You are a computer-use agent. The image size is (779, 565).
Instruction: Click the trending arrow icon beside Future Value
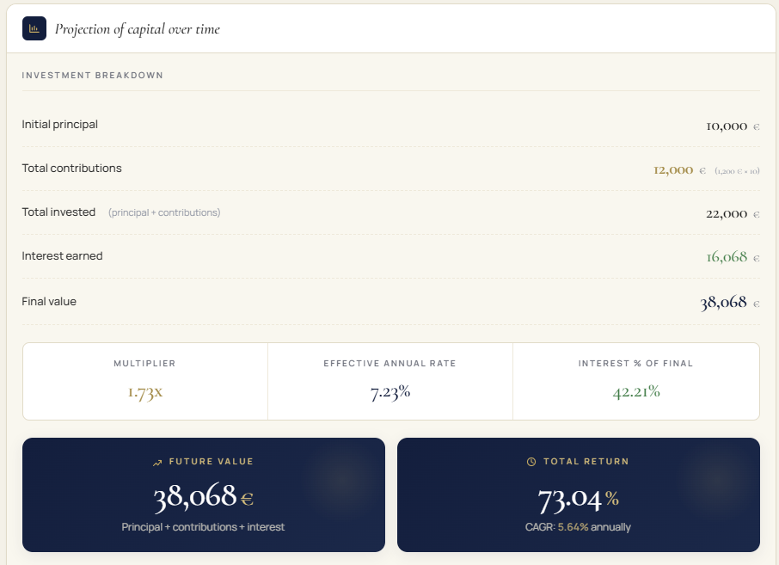(157, 463)
